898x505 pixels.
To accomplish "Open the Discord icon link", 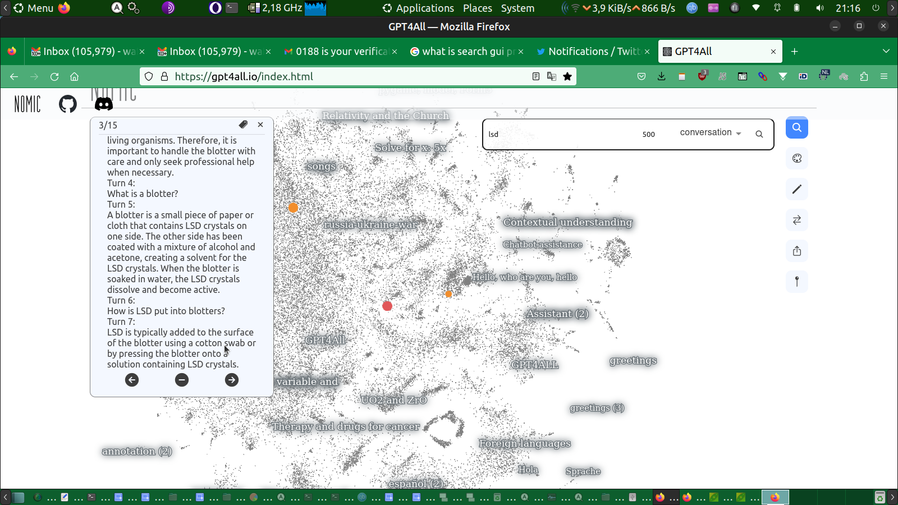I will coord(103,104).
